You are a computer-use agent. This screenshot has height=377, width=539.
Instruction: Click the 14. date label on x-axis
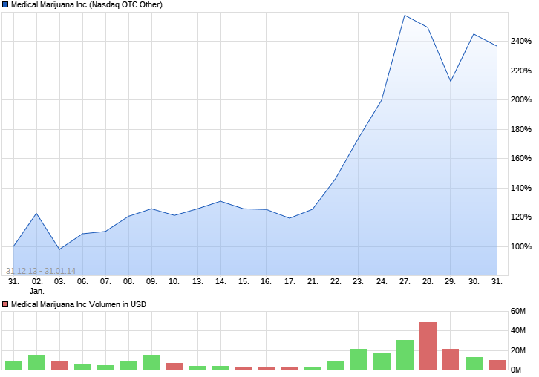(x=220, y=281)
